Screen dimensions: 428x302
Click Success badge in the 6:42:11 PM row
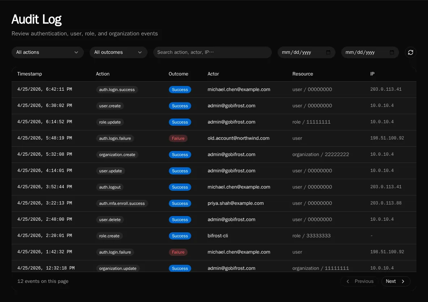coord(180,90)
